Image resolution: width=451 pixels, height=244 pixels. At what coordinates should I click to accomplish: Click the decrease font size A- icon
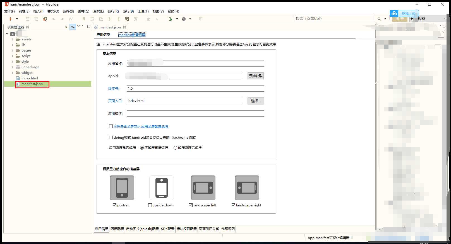[x=157, y=19]
